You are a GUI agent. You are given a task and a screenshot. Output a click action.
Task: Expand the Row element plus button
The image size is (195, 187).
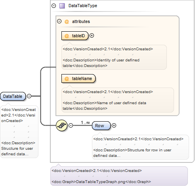click(x=114, y=125)
